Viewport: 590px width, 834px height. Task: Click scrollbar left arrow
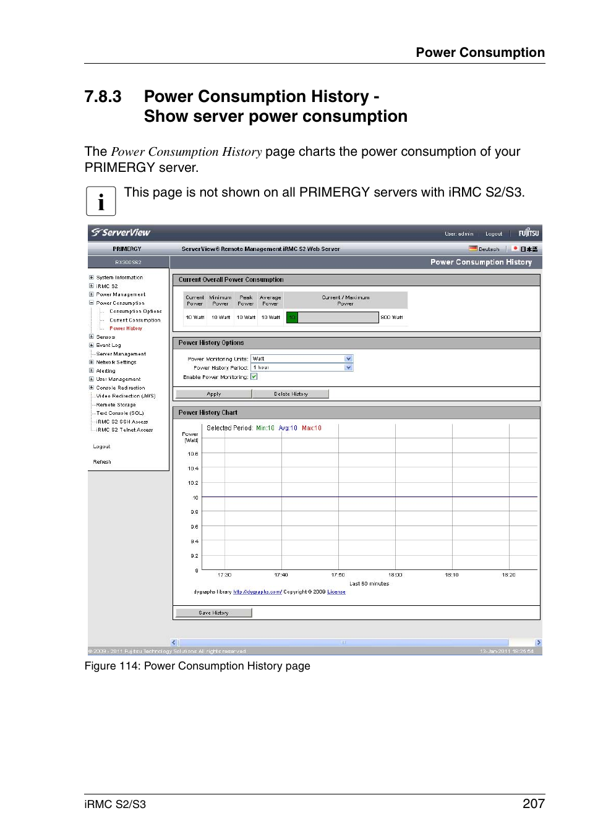[x=174, y=642]
